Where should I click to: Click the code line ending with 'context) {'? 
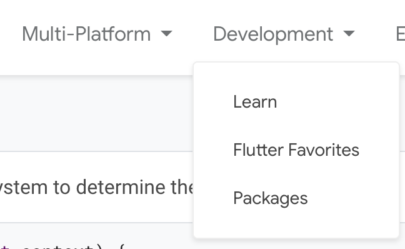(62, 246)
